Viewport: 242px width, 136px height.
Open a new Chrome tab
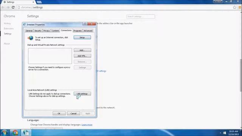[x=39, y=2]
